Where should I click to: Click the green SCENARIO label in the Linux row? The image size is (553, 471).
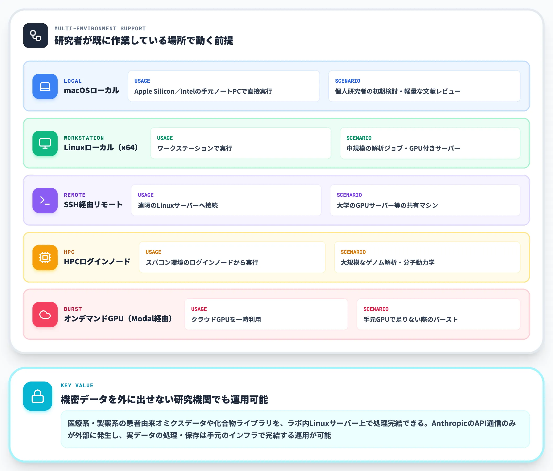[359, 138]
